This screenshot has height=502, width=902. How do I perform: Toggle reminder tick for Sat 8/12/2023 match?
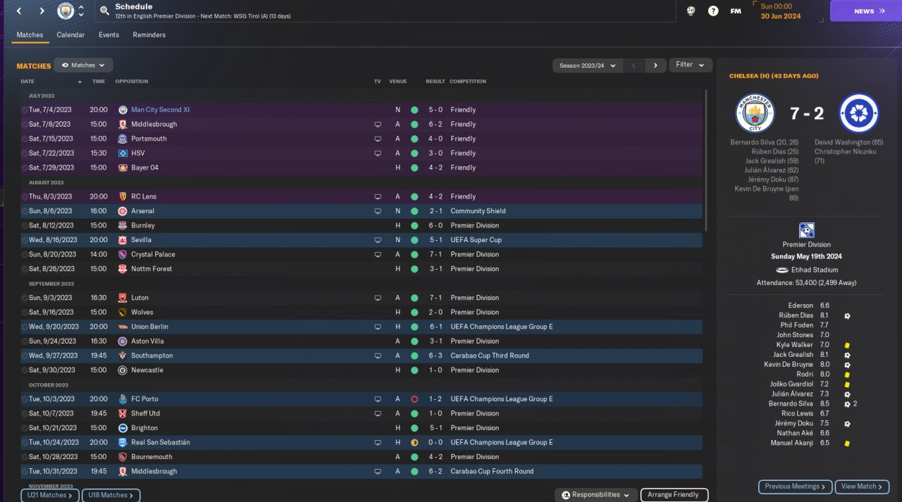(25, 226)
